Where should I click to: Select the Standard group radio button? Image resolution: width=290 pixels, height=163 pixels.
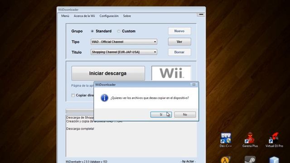[x=92, y=31]
